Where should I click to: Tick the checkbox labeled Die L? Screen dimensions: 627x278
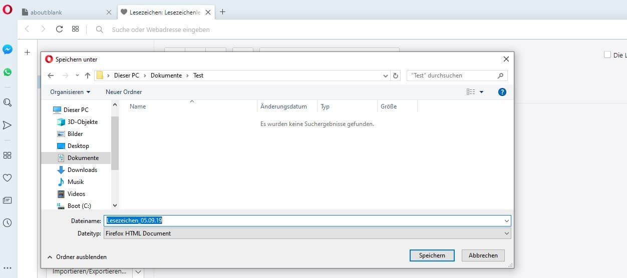[607, 54]
